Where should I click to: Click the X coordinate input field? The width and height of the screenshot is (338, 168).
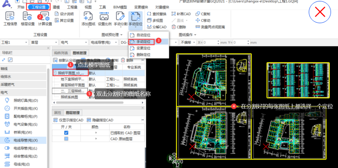[x=211, y=42]
